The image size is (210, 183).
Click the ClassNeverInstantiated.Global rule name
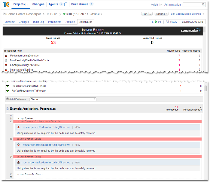click(x=29, y=86)
